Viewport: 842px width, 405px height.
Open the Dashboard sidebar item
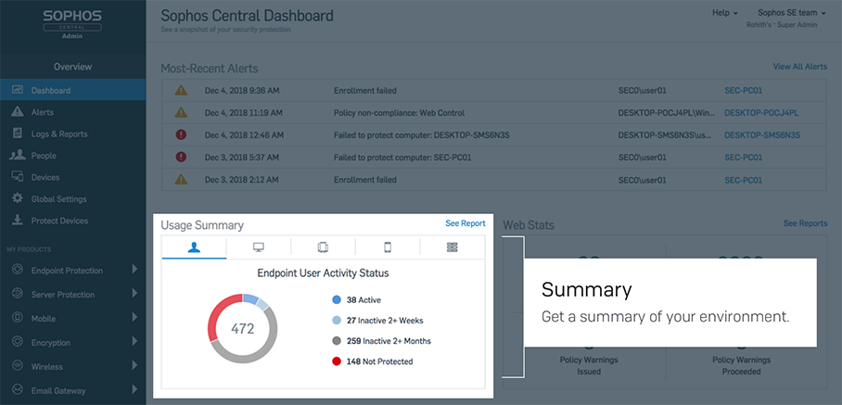pos(72,90)
